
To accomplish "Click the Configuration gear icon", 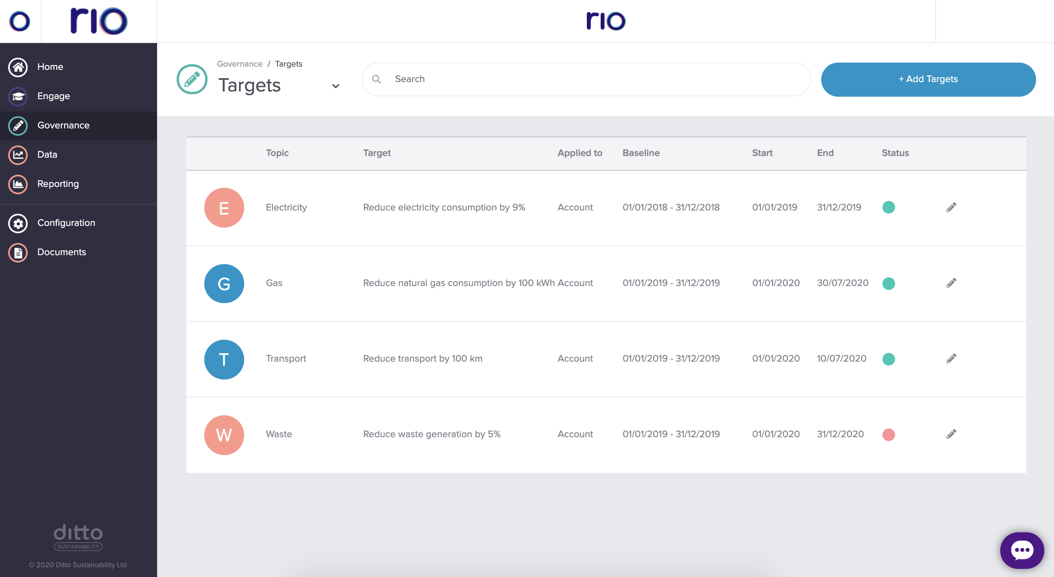I will point(18,223).
